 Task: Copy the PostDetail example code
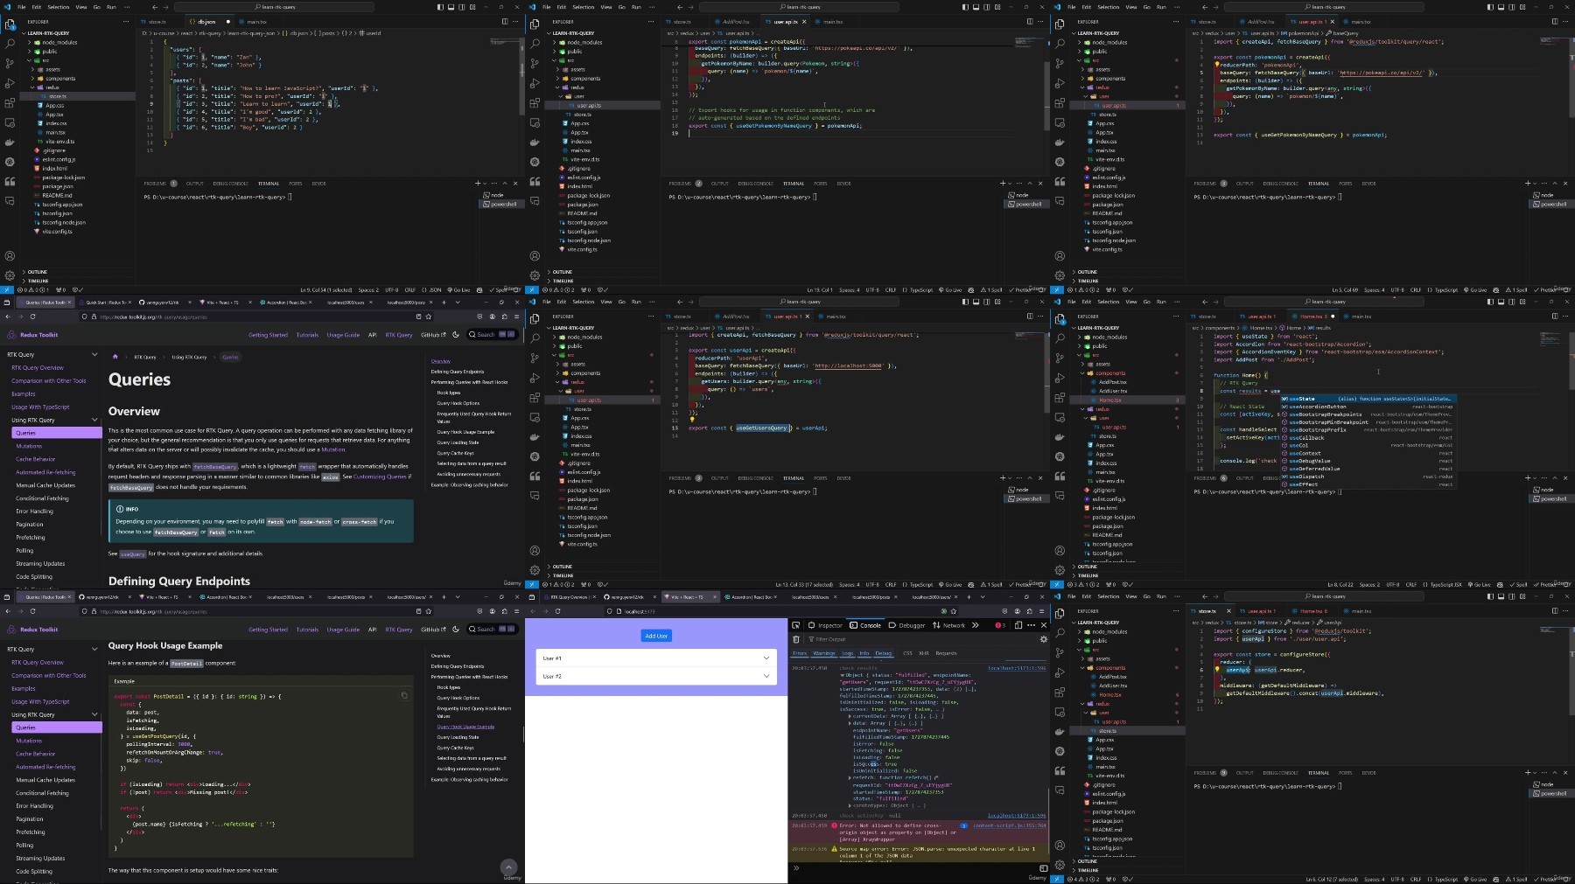404,695
